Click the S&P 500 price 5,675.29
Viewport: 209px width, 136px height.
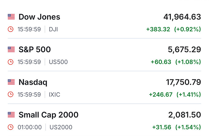(184, 49)
